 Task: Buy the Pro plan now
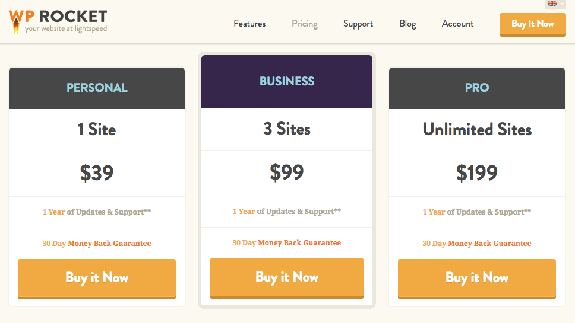tap(477, 279)
